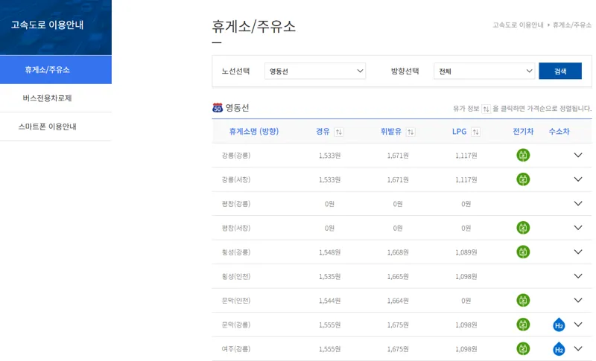Click the 영동선 section heading
596x361 pixels.
pos(237,108)
